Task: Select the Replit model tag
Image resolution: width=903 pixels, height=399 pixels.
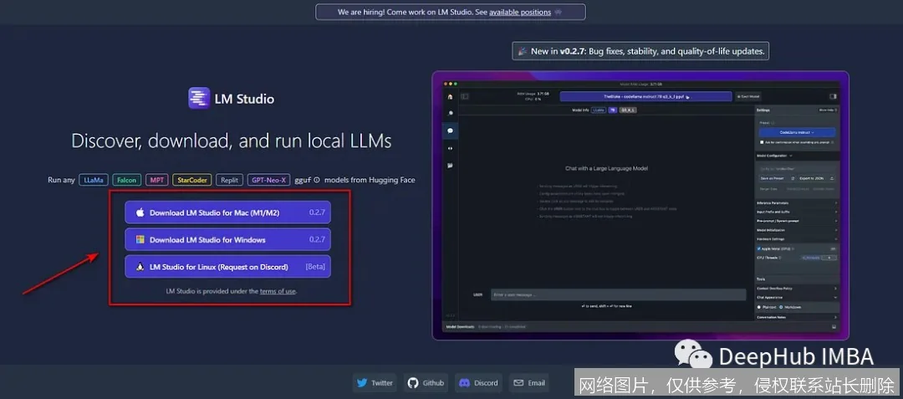Action: click(x=230, y=180)
